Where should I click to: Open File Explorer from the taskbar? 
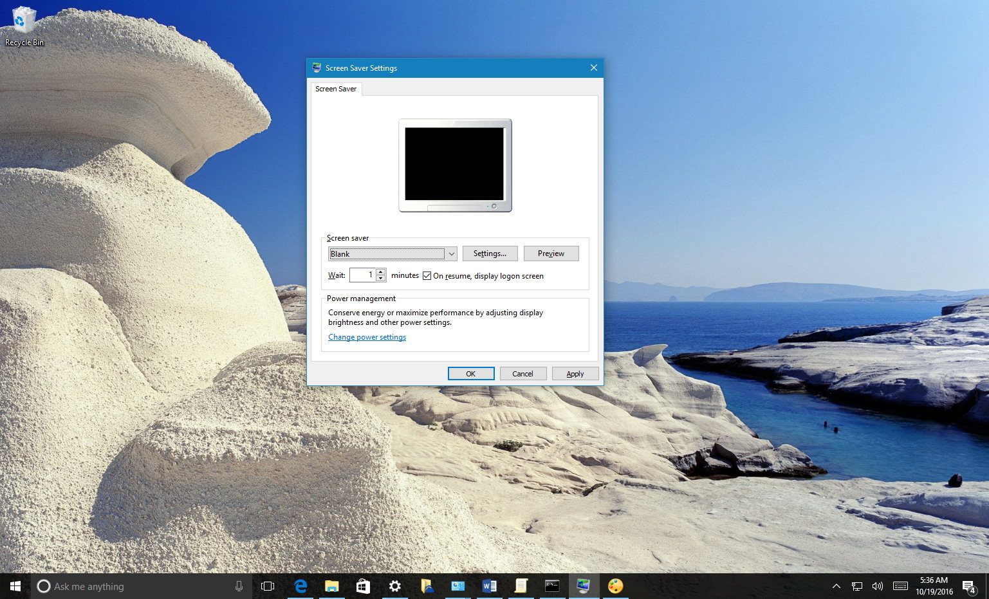click(331, 586)
